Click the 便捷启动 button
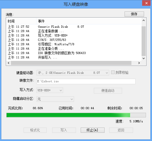 (108, 91)
